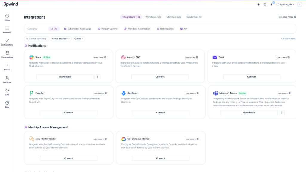Click the Search anything field
This screenshot has height=172, width=306.
[x=36, y=39]
